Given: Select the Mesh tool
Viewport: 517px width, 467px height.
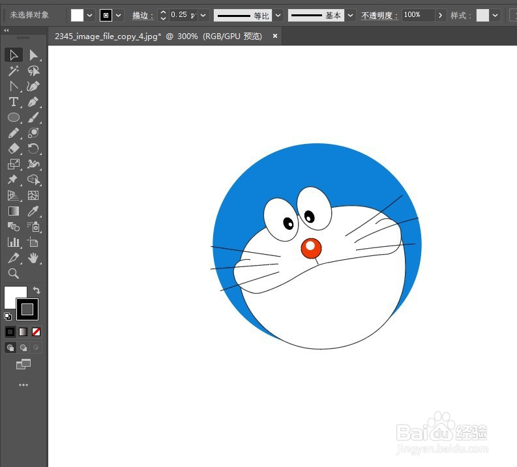Looking at the screenshot, I should [x=33, y=195].
